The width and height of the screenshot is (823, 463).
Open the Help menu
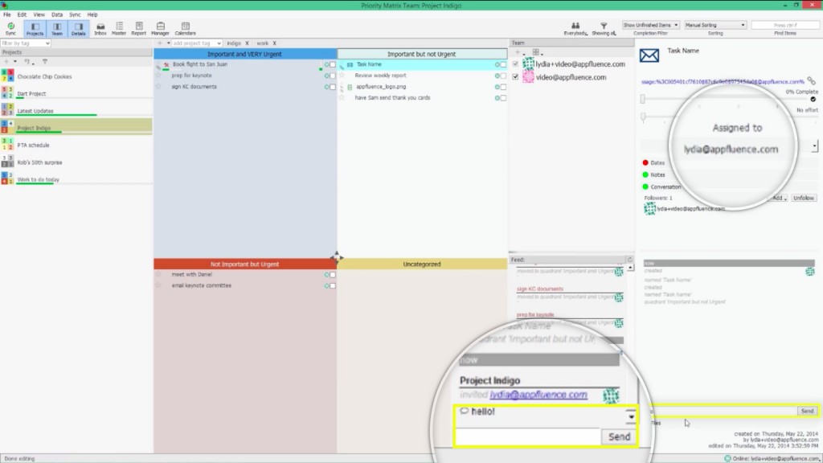click(x=92, y=14)
